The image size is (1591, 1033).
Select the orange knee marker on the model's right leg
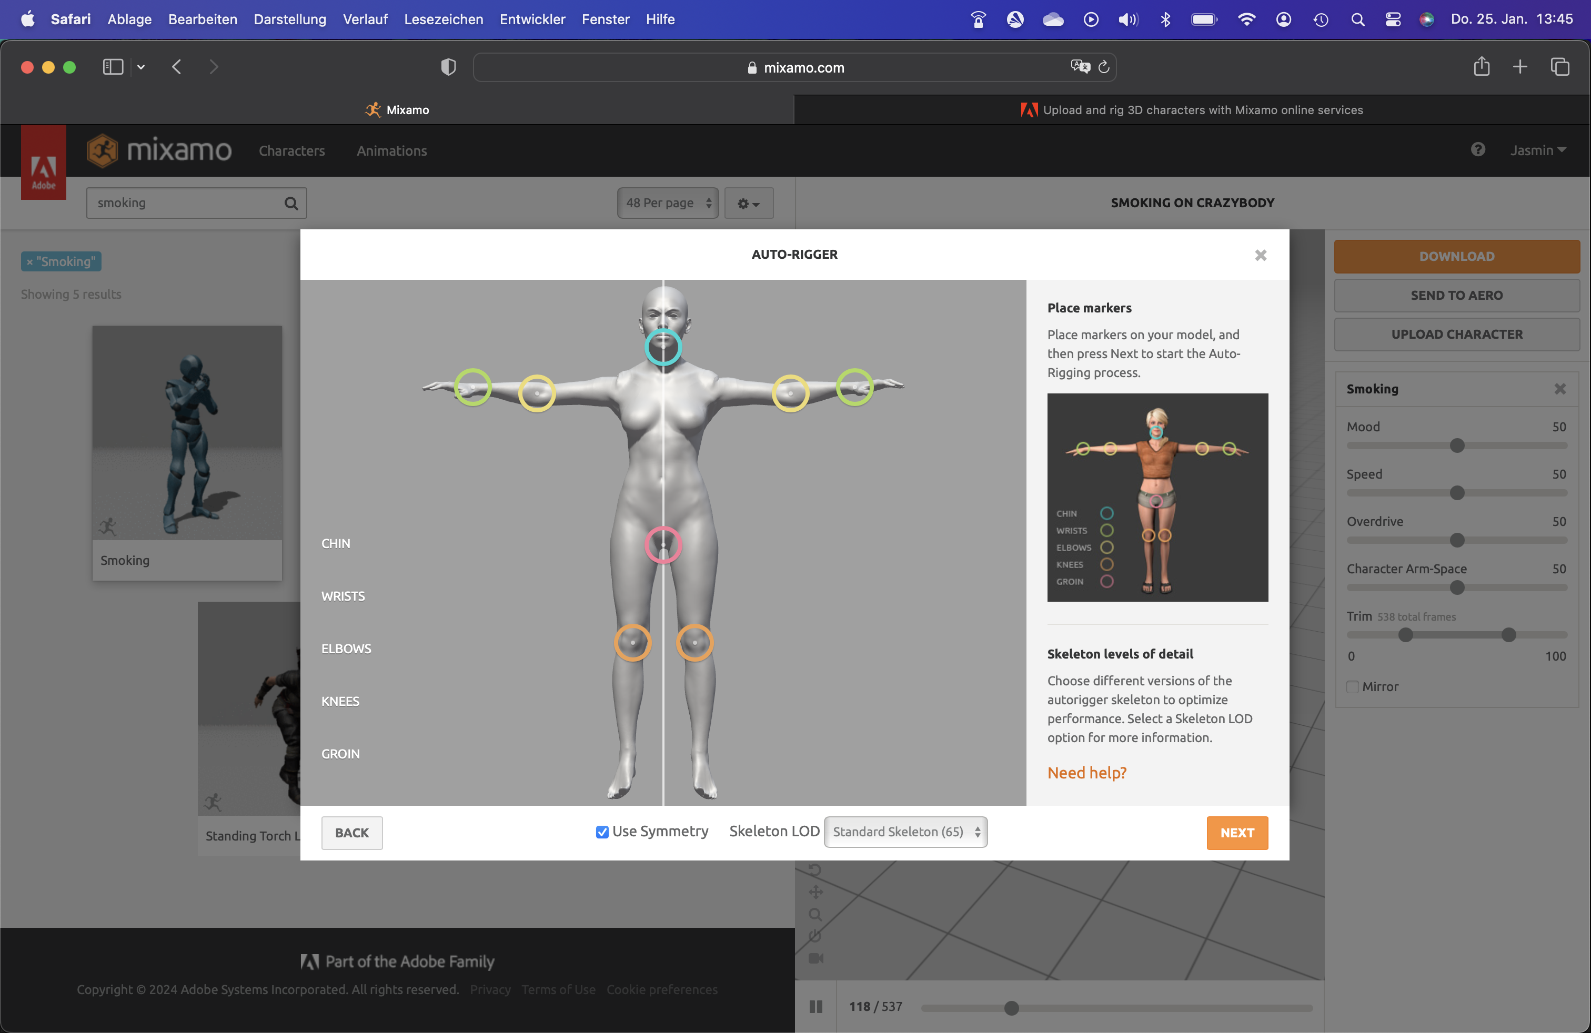point(632,643)
